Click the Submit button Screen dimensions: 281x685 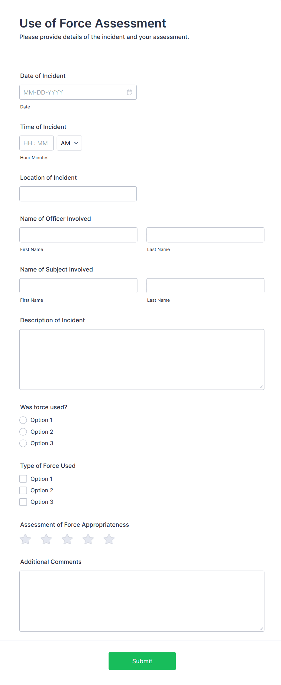[142, 661]
